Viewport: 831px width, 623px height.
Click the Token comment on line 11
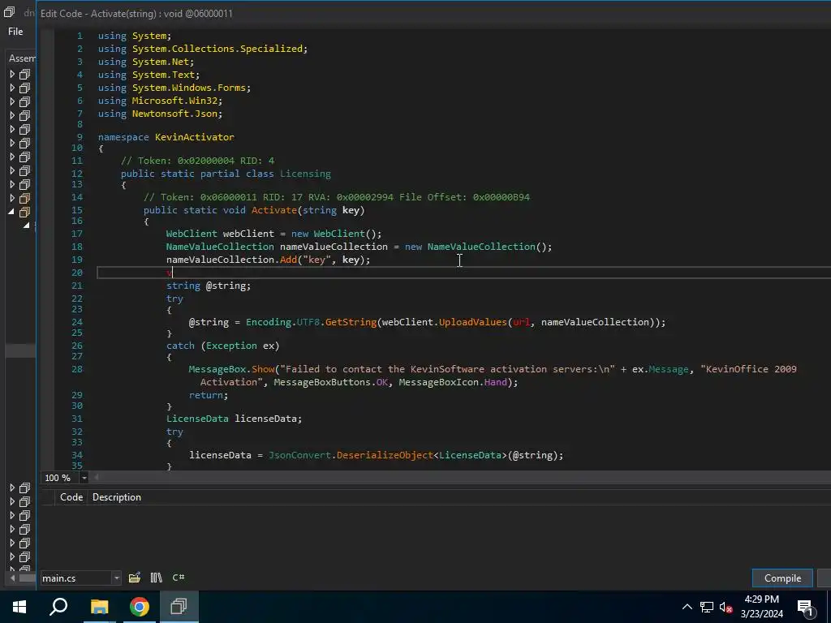coord(197,161)
